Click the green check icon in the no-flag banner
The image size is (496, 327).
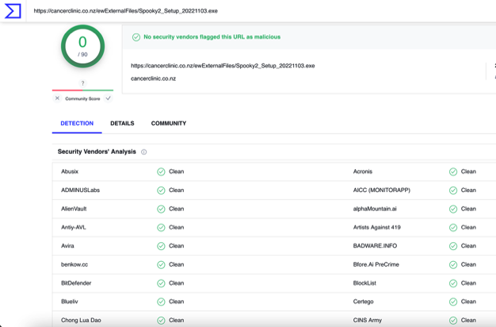tap(136, 37)
